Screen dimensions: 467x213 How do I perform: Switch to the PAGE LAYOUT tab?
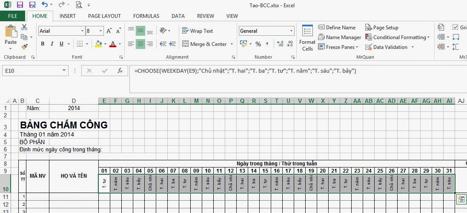(x=105, y=16)
